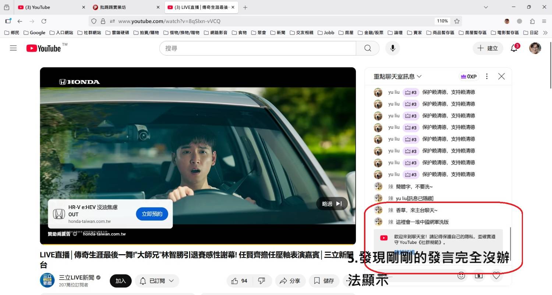Click the yellow ad progress bar
The width and height of the screenshot is (552, 295).
[198, 244]
